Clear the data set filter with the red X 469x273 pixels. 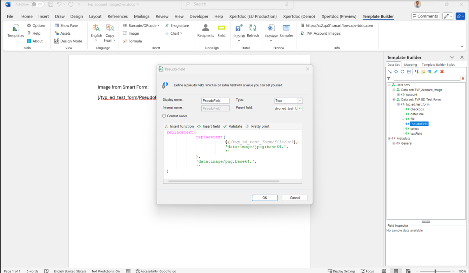click(463, 78)
